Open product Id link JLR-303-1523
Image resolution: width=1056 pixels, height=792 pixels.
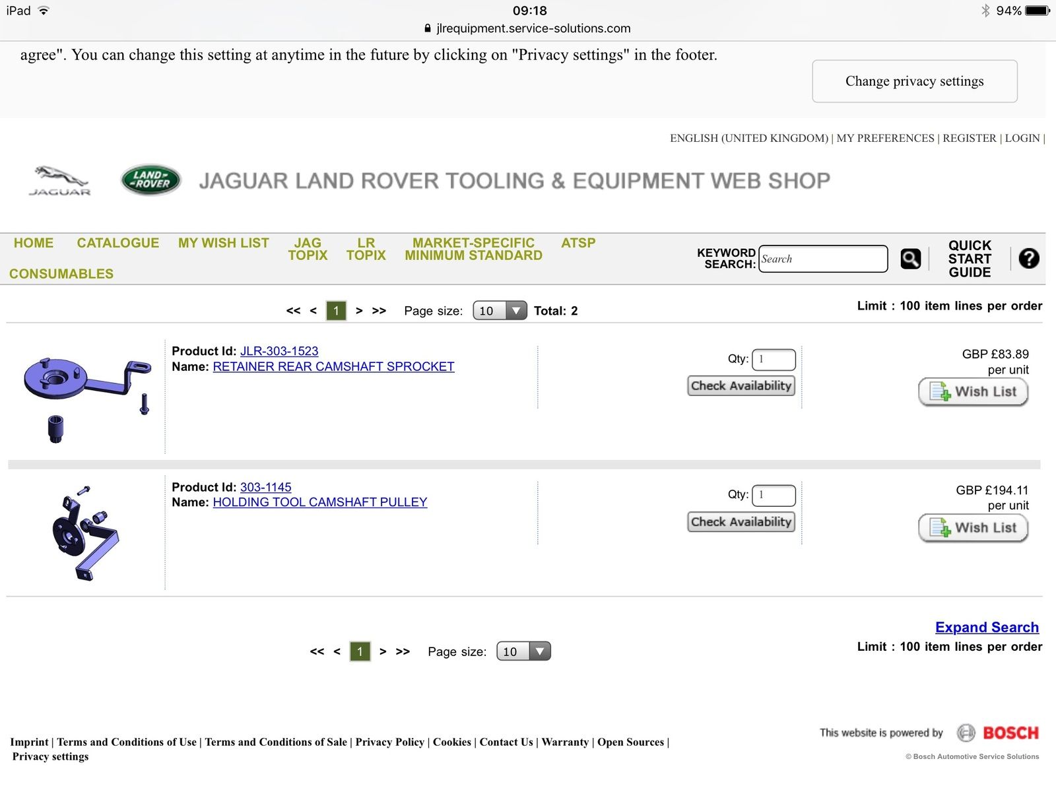pos(279,351)
